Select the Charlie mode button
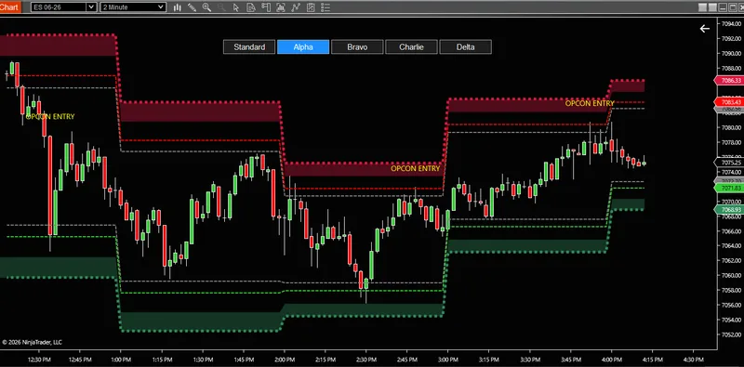This screenshot has width=744, height=367. 411,47
